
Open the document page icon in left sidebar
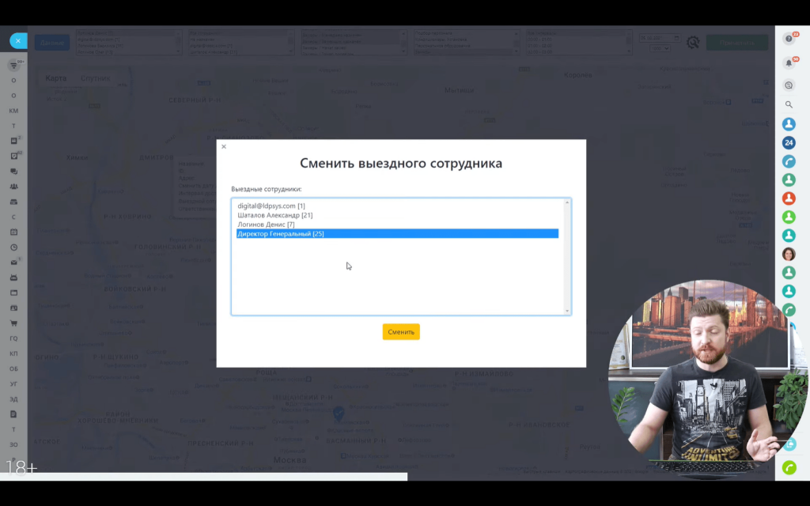(x=14, y=414)
